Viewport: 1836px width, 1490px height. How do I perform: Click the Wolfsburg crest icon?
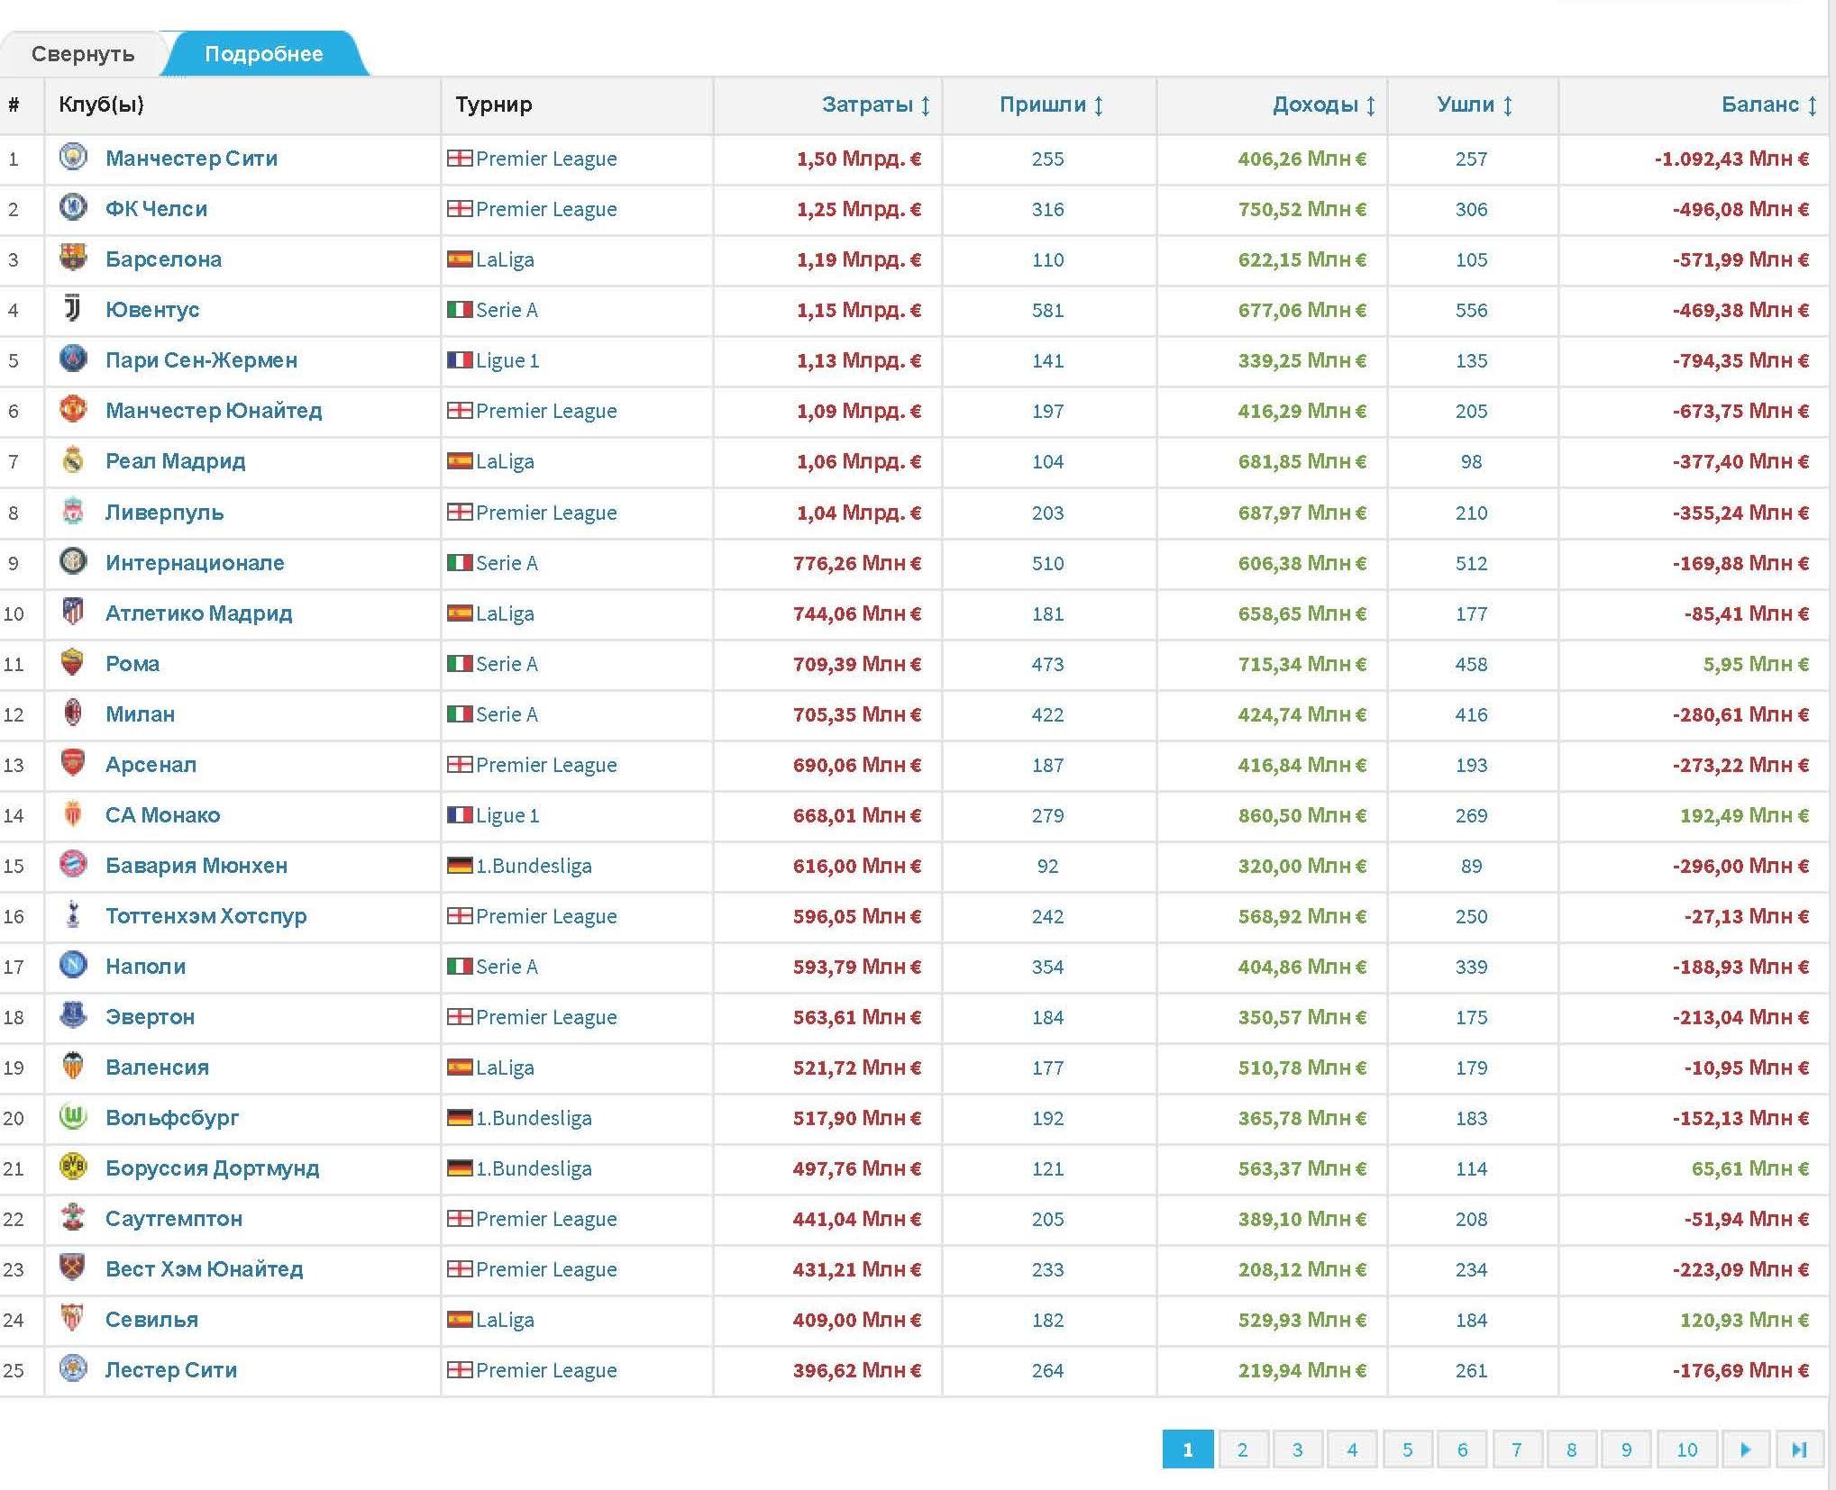point(73,1117)
